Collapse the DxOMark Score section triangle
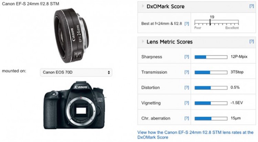 tap(143, 6)
